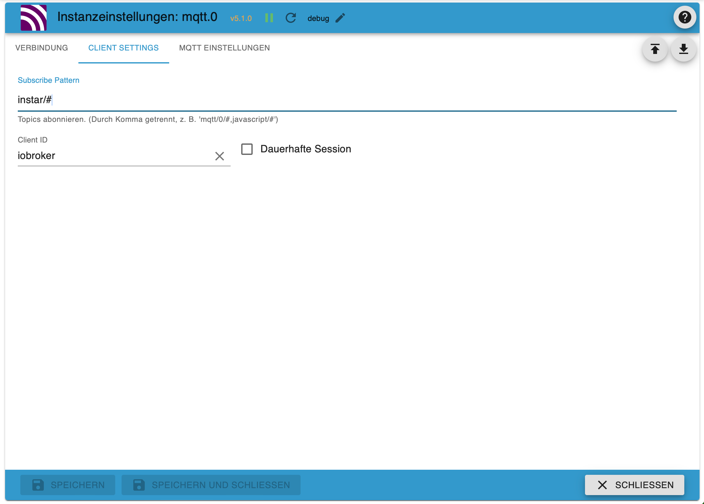Select the CLIENT SETTINGS tab
Image resolution: width=704 pixels, height=504 pixels.
(x=123, y=48)
